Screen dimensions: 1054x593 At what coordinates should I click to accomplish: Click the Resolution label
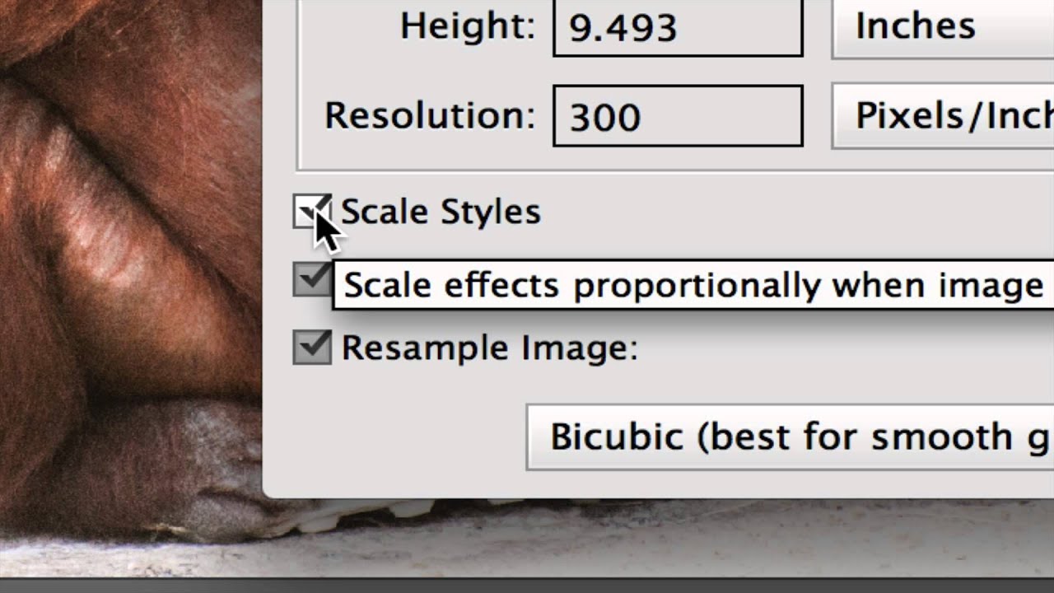[x=429, y=115]
